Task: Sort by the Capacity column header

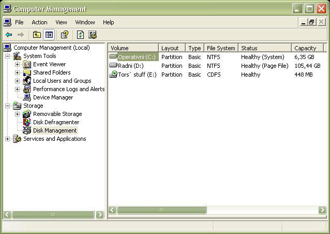Action: pos(305,48)
